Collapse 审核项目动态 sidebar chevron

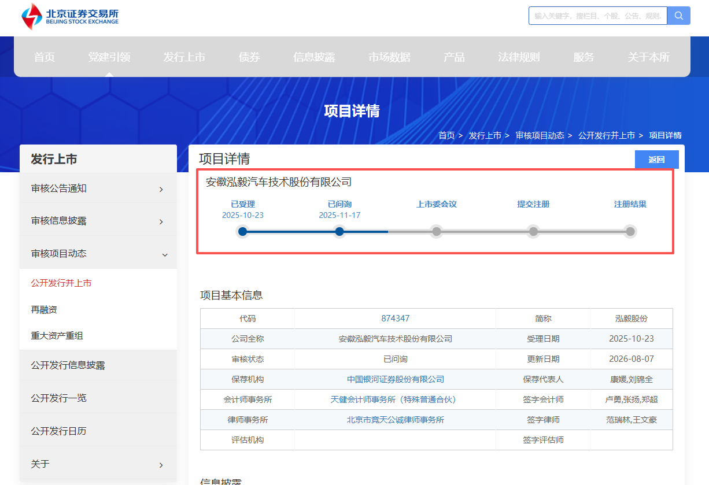click(165, 254)
